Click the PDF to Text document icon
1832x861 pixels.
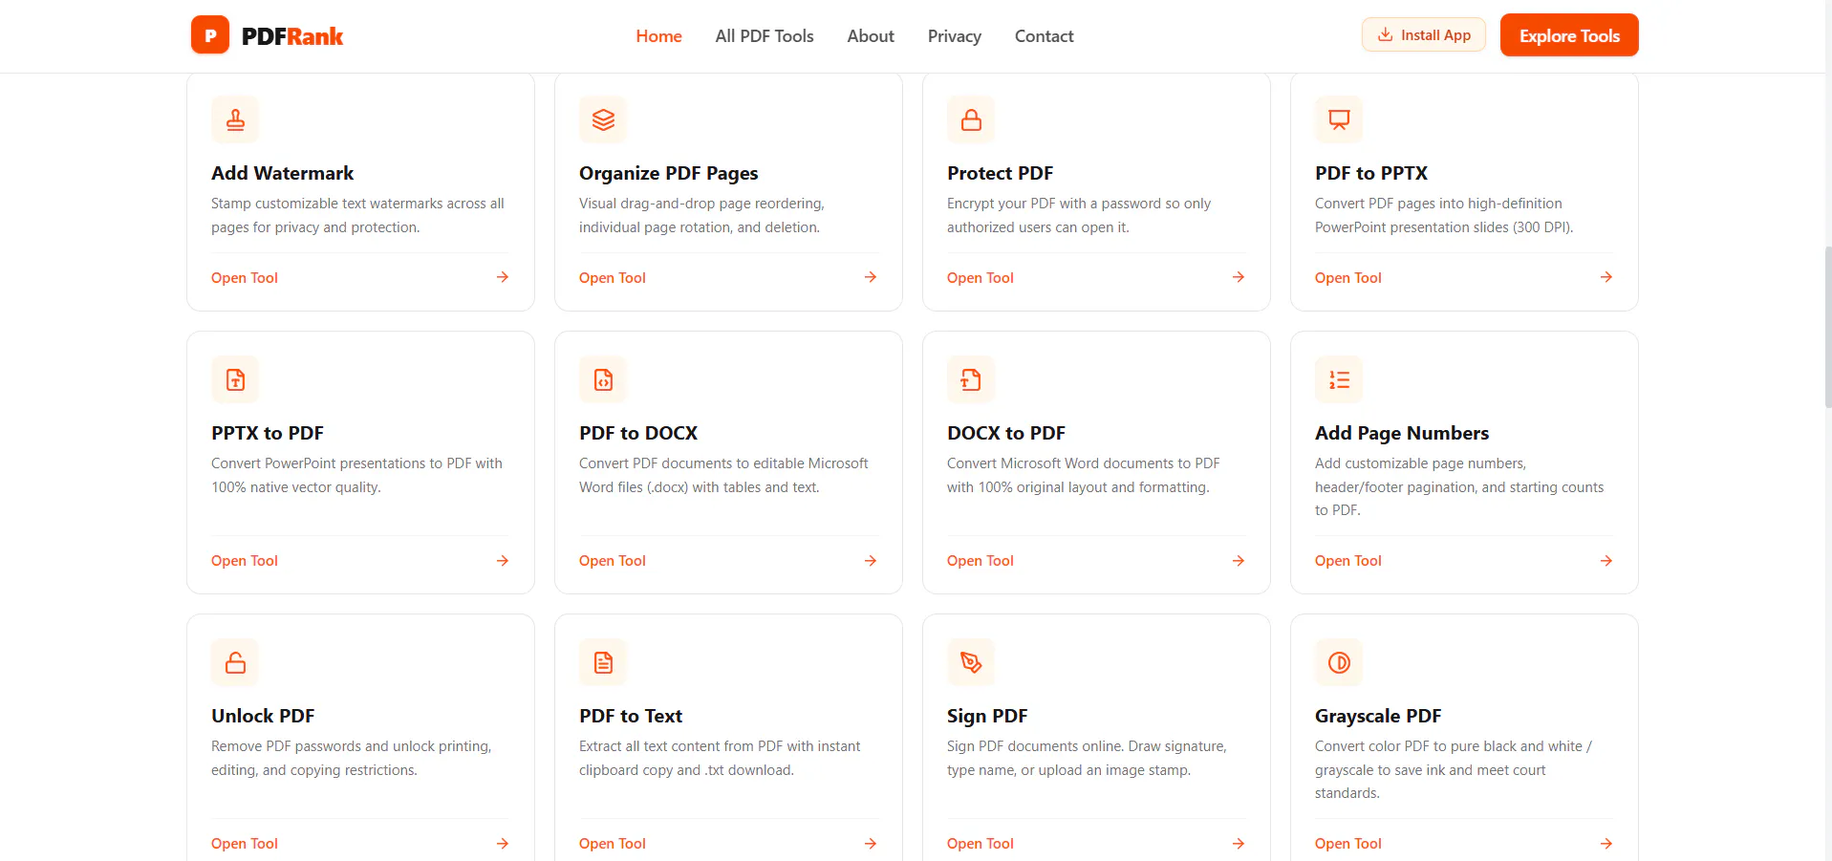[603, 662]
